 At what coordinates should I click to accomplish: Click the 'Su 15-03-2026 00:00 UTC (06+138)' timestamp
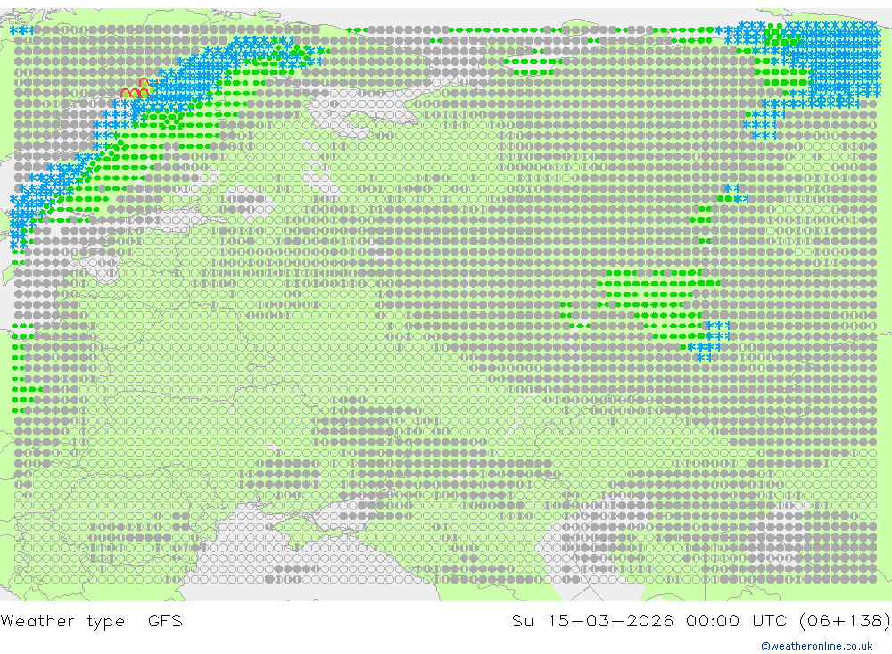701,620
